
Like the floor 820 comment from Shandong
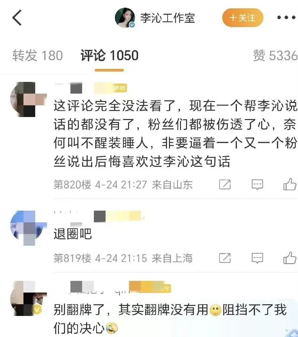point(290,184)
